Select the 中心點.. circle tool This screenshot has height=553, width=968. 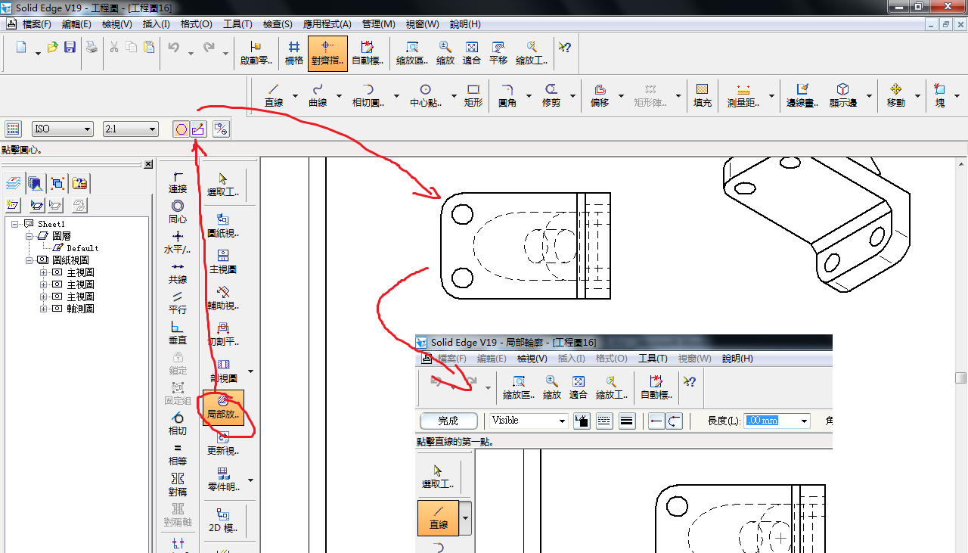point(426,95)
